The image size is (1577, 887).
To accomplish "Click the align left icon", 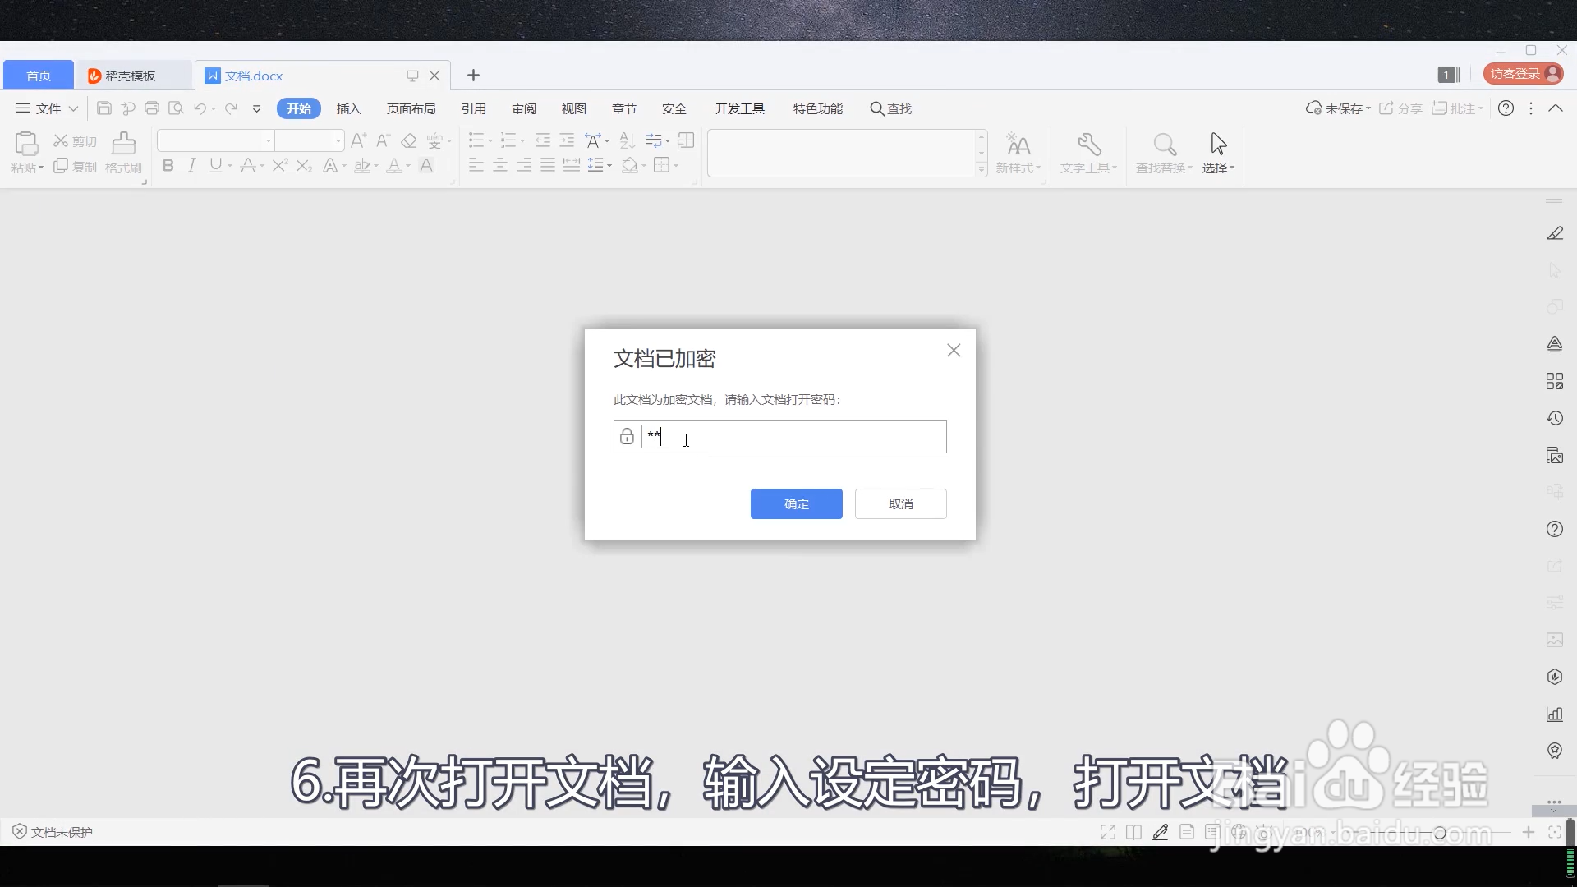I will click(x=476, y=166).
